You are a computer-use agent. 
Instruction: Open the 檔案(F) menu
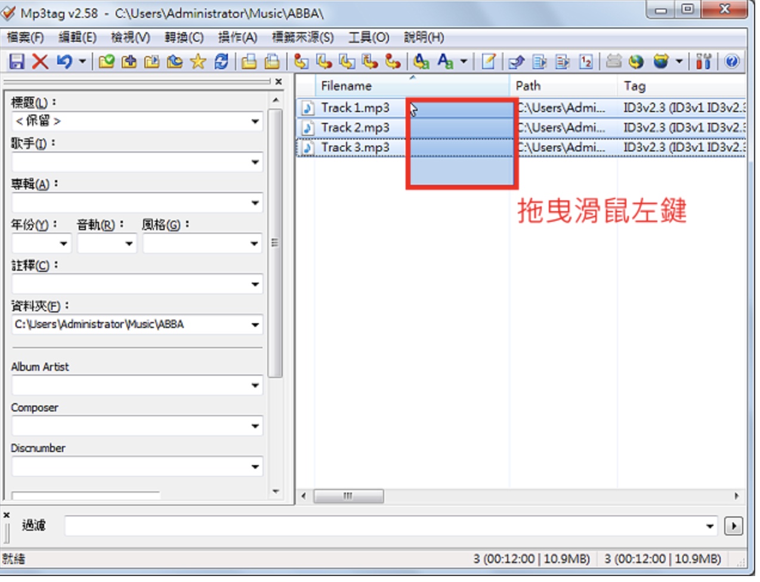pyautogui.click(x=26, y=38)
